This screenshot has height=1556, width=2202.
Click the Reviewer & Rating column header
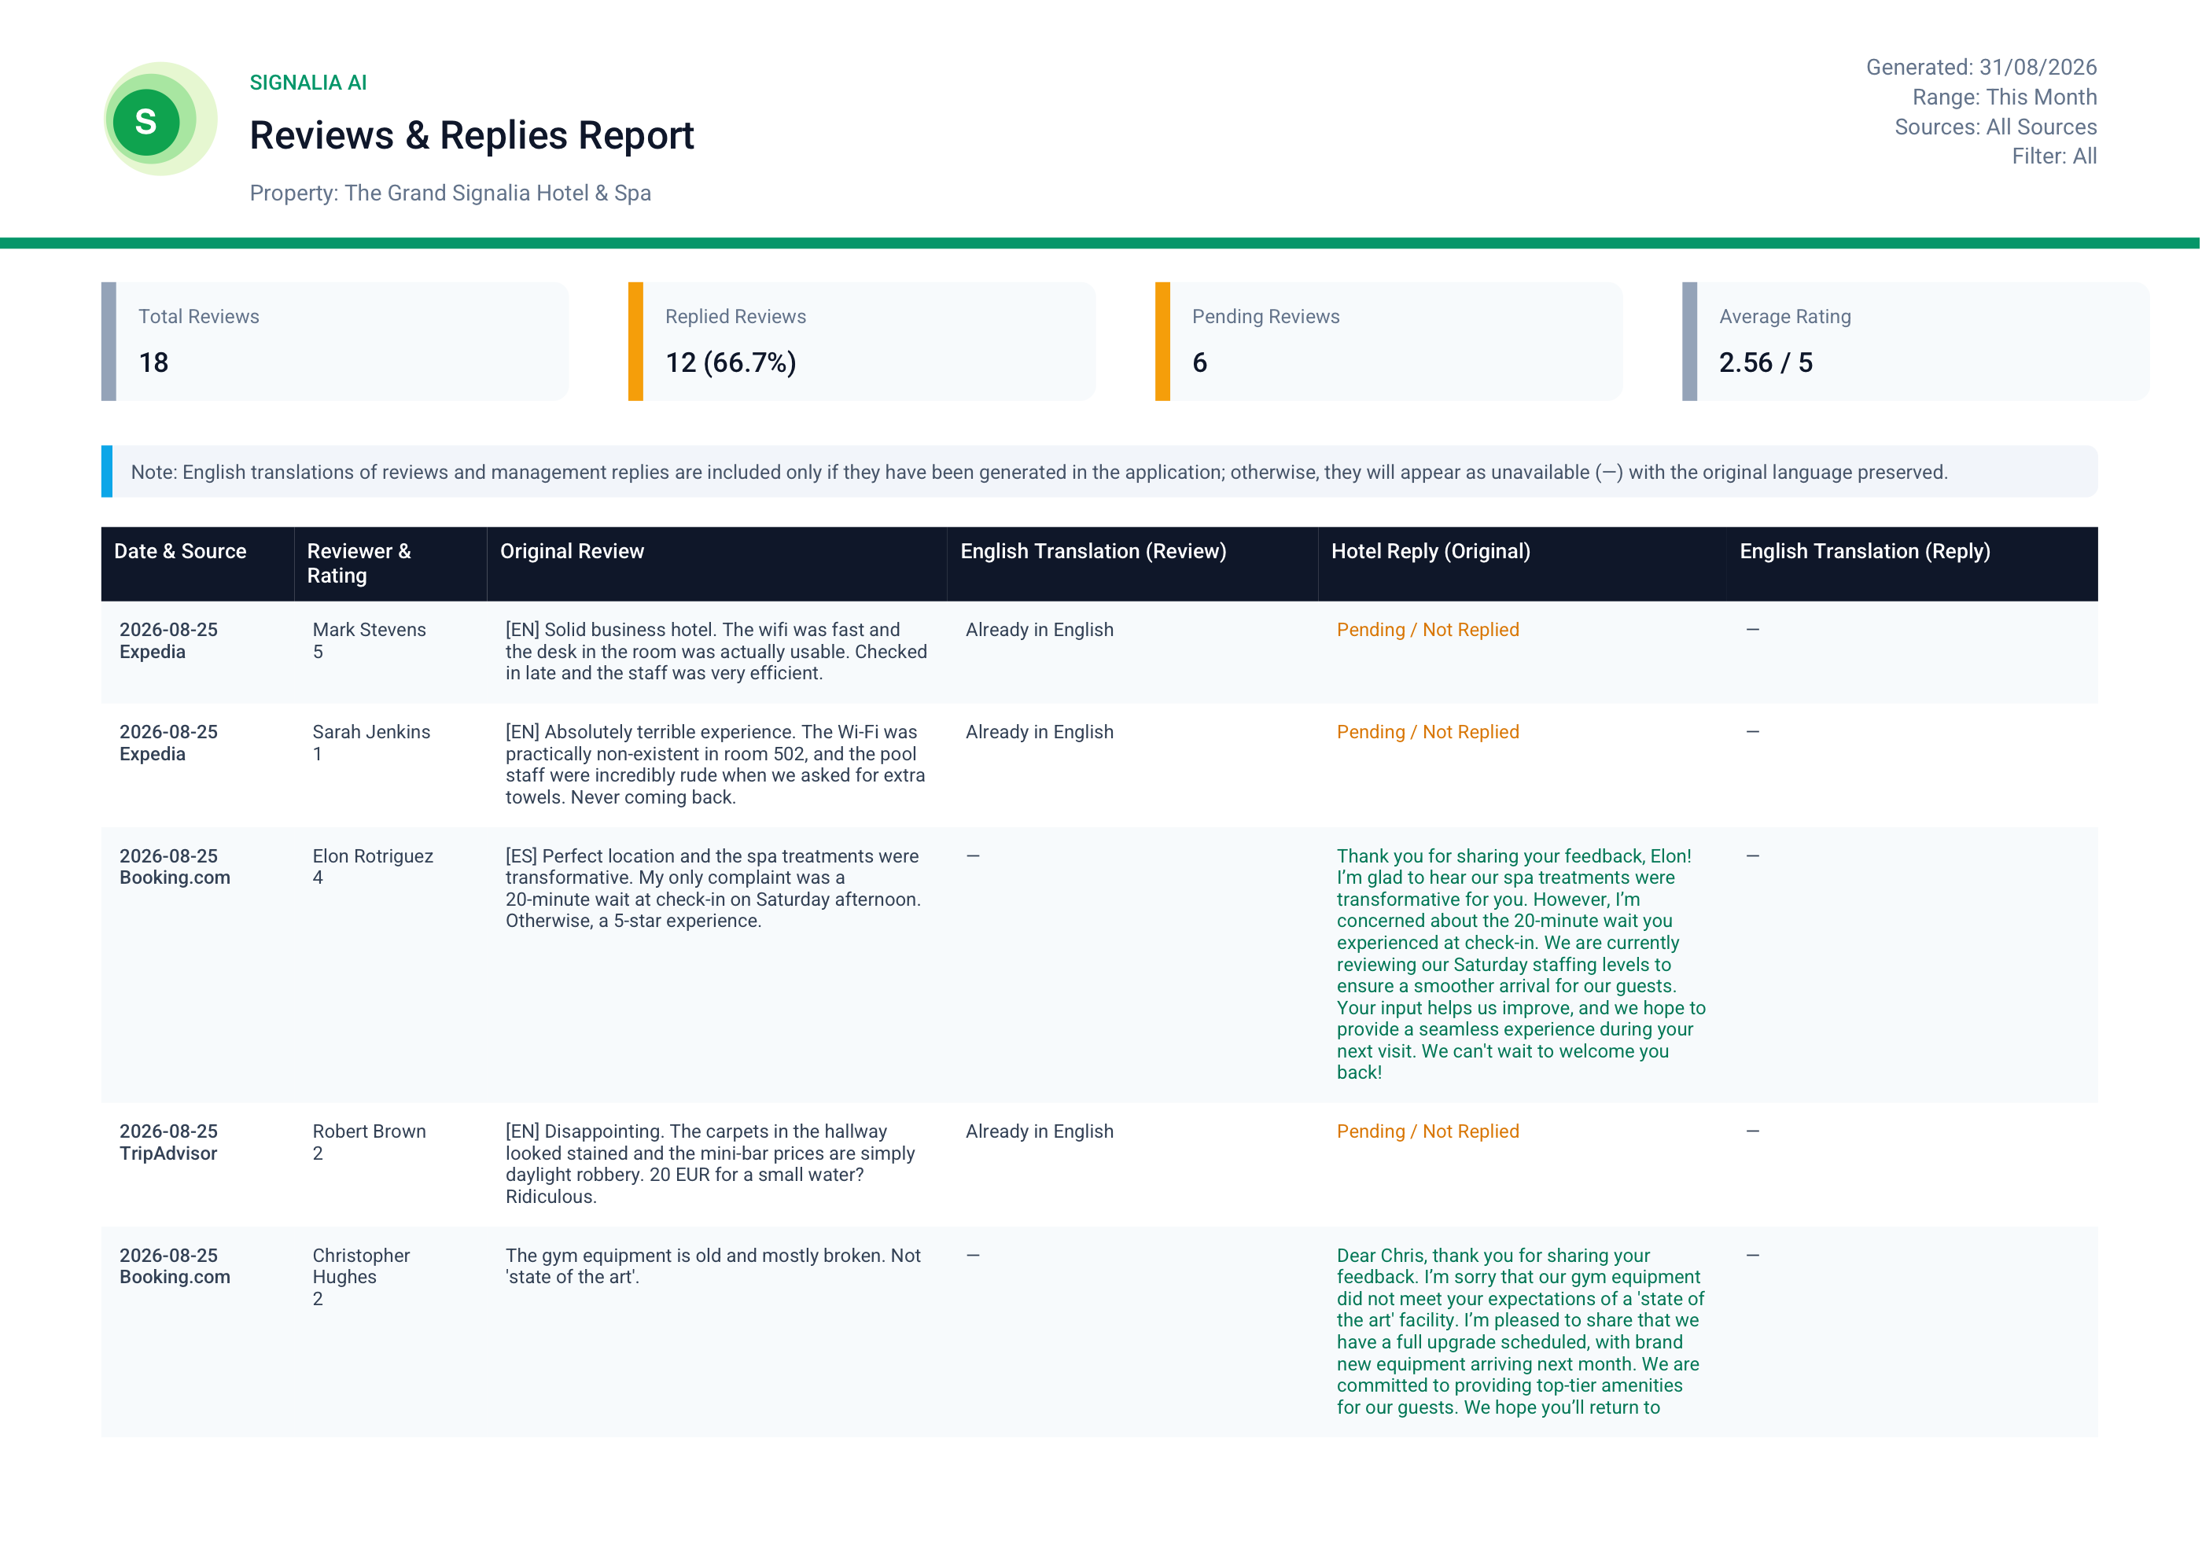pos(390,564)
